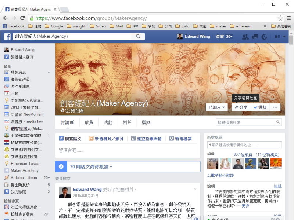Open 編輯個人檔案 in the left sidebar

(x=19, y=57)
